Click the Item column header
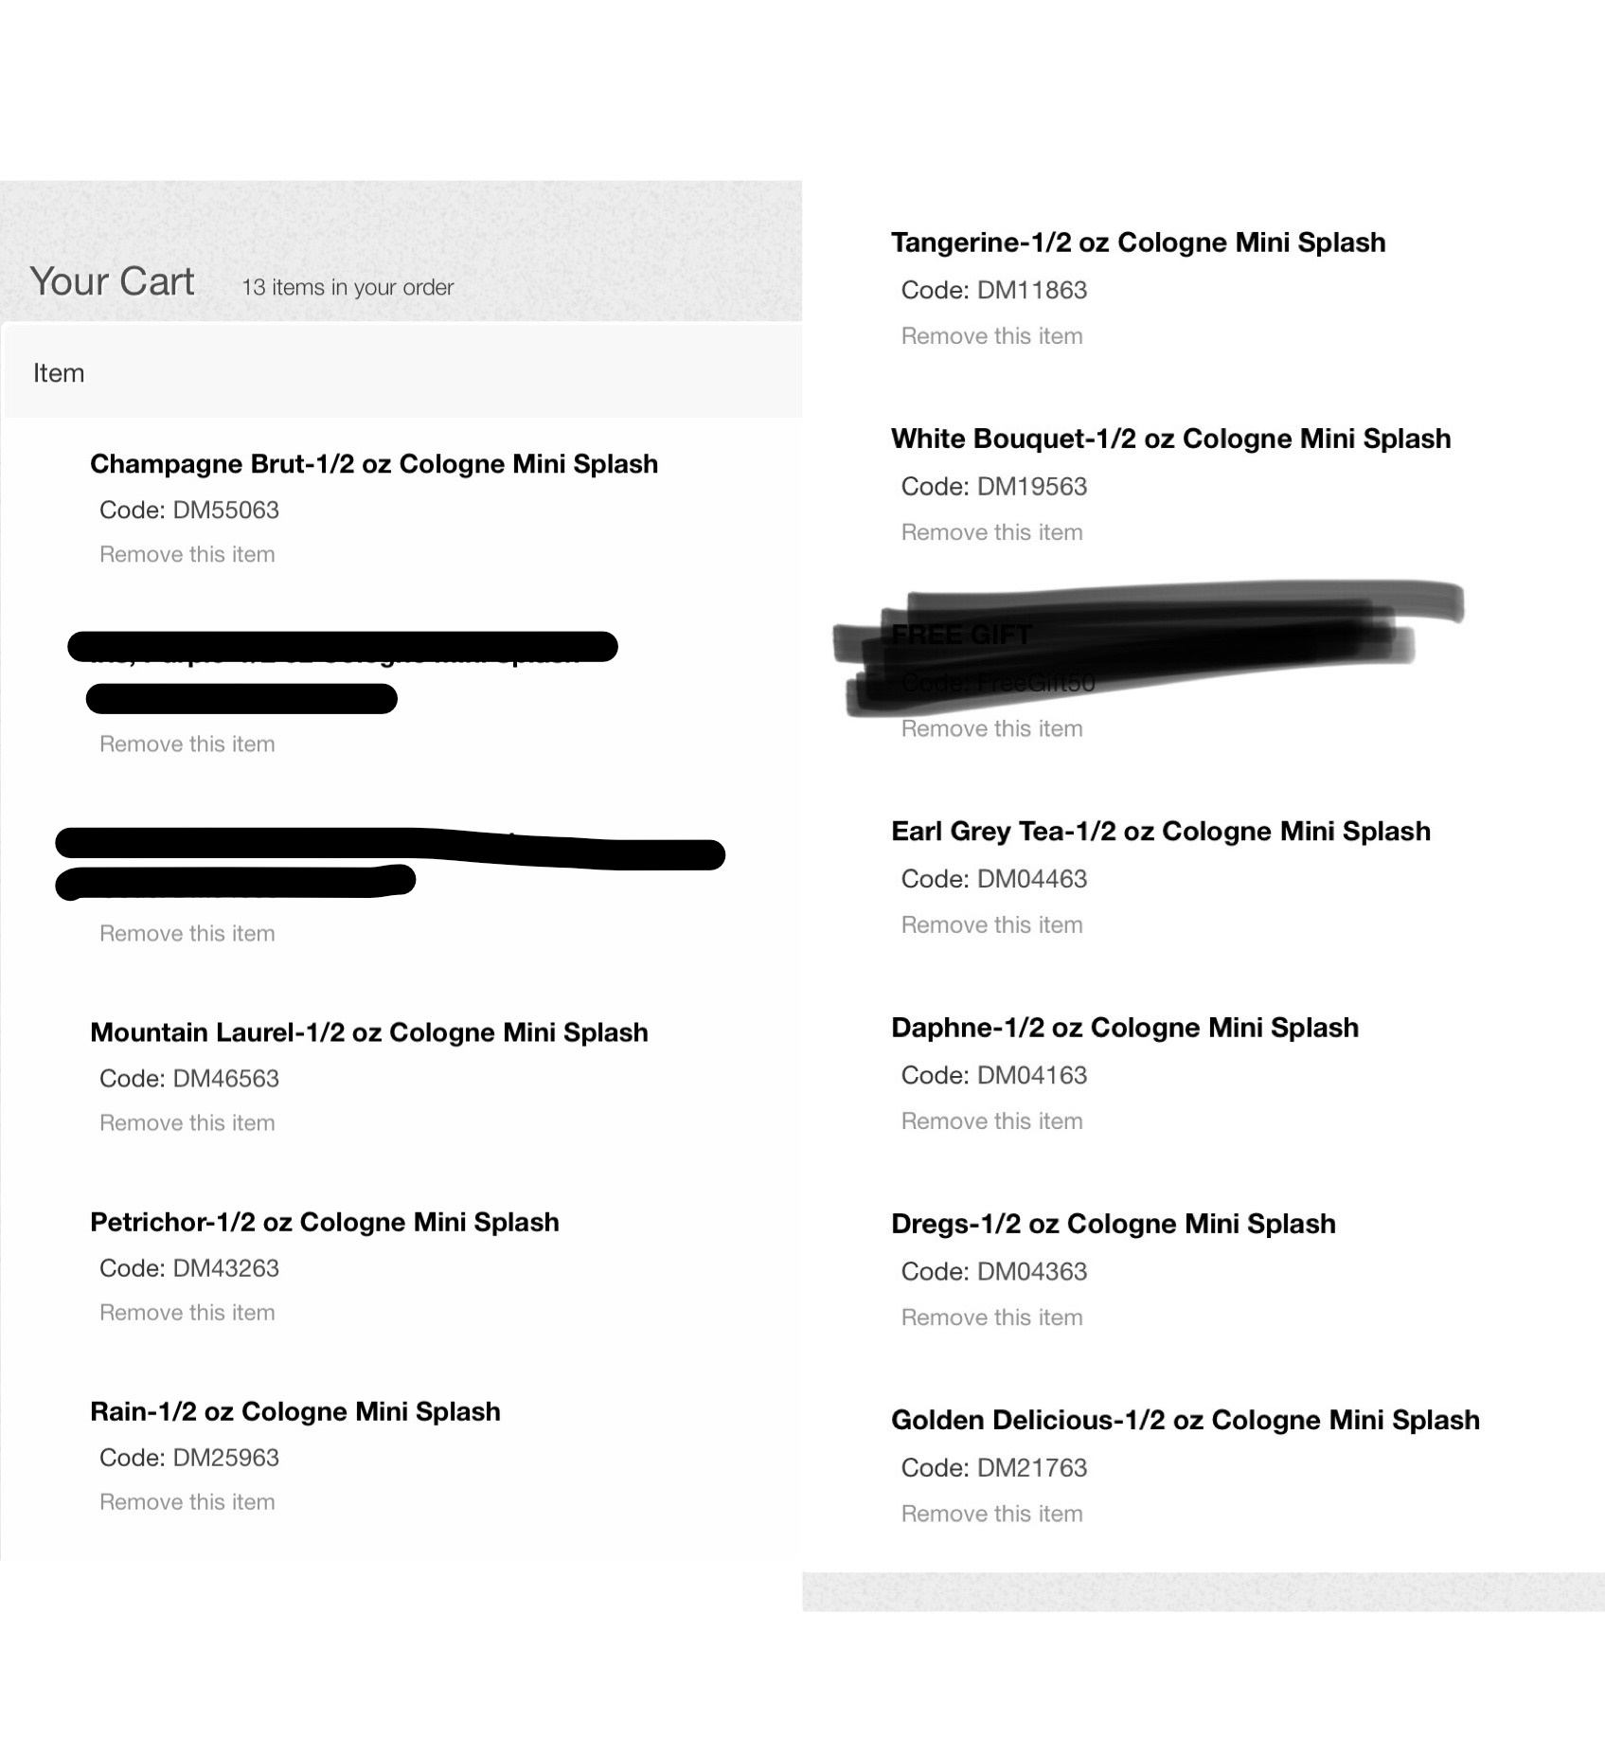 [x=59, y=373]
